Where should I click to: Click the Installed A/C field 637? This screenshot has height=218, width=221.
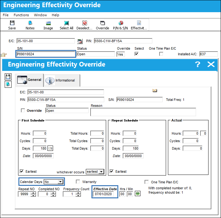pyautogui.click(x=209, y=54)
